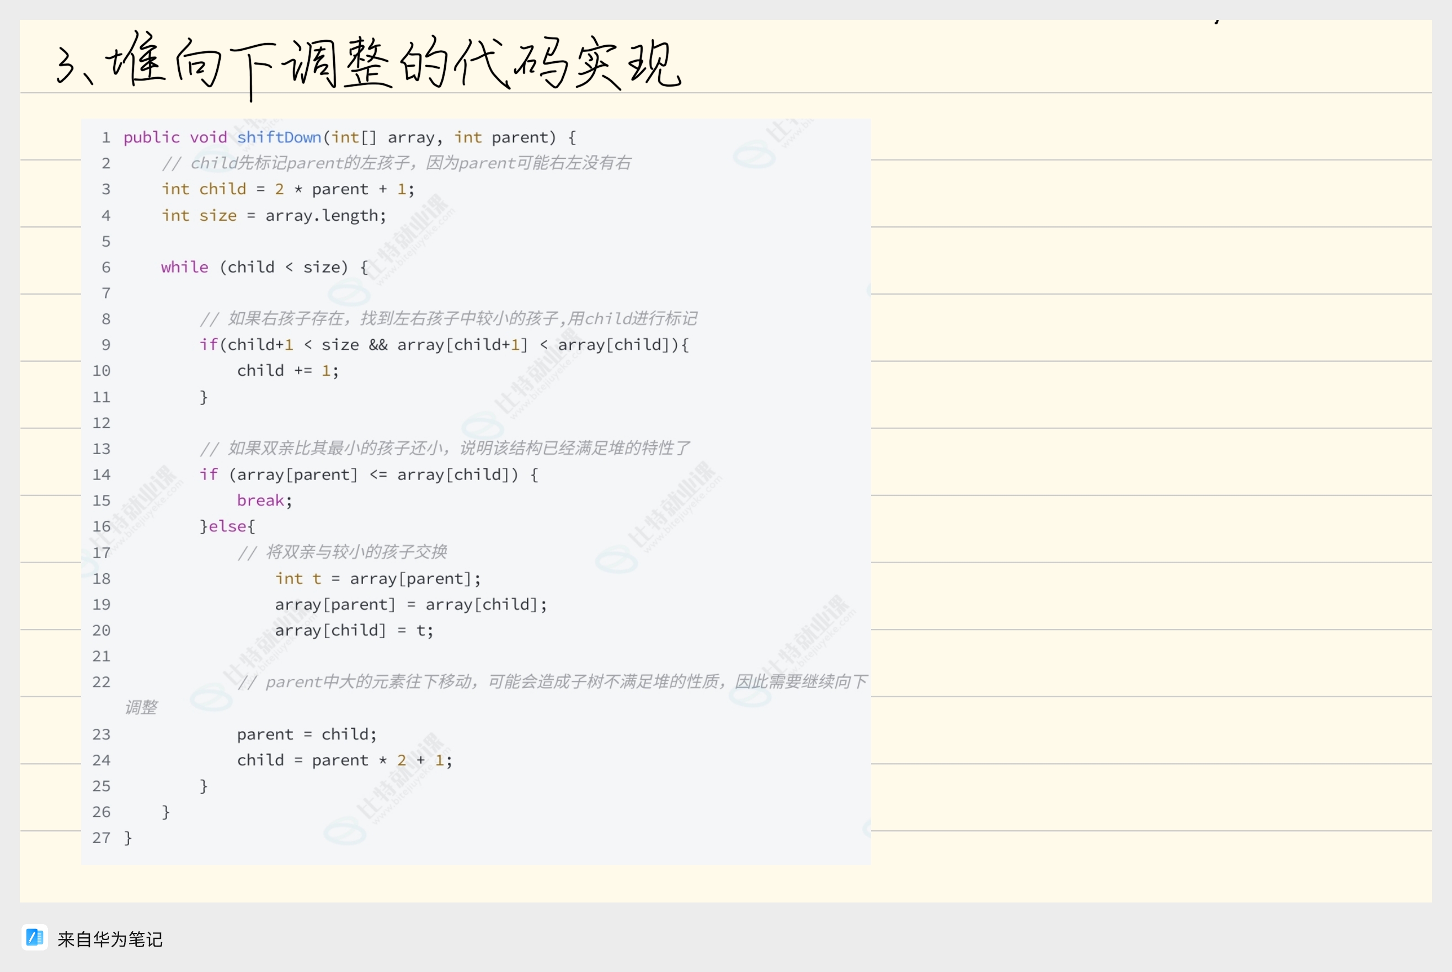Click the comment '将双亲与较小的孩子交换'
The image size is (1452, 972).
[x=342, y=552]
